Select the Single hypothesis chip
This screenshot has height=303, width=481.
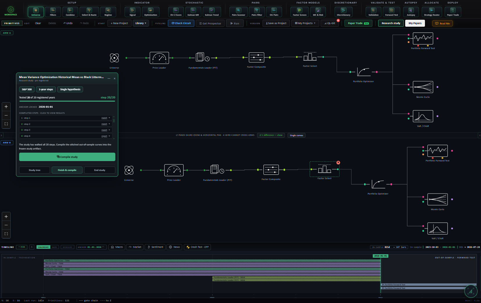(x=70, y=89)
